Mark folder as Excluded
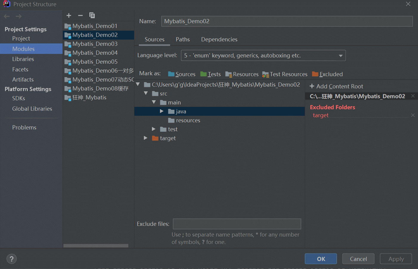 coord(327,74)
